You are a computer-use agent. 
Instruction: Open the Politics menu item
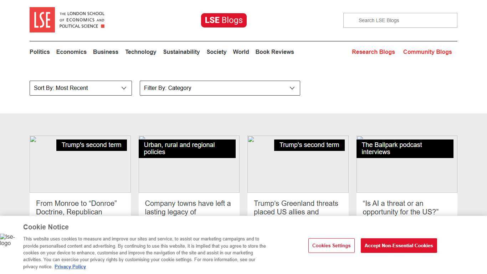40,52
